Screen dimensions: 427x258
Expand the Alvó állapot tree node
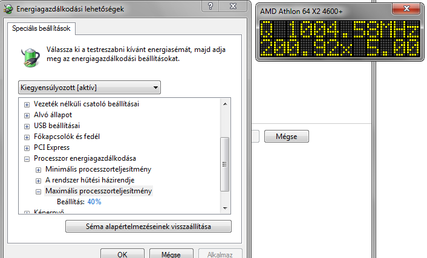click(x=27, y=115)
